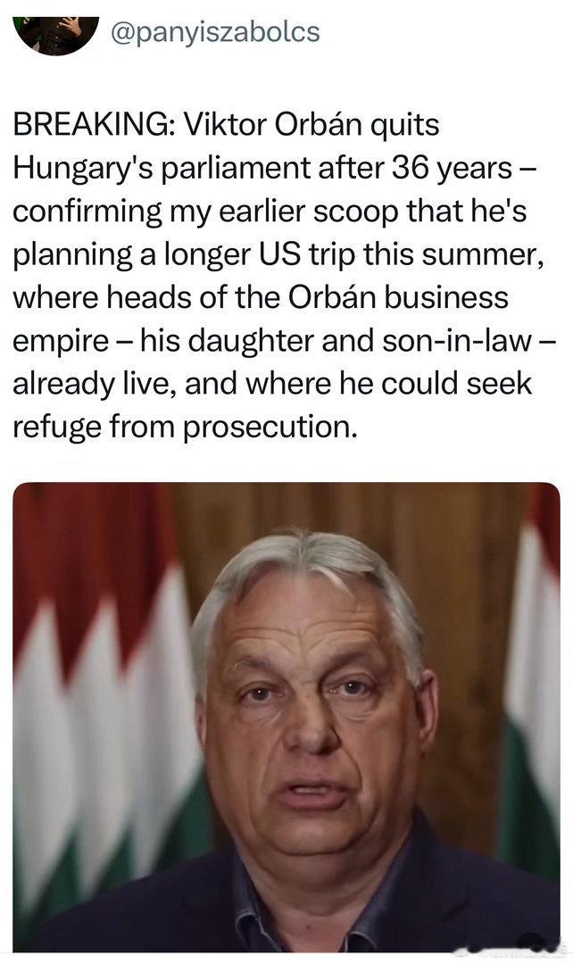Click the text line mentioning 36 years
Viewport: 573px width, 964px height.
[x=276, y=169]
